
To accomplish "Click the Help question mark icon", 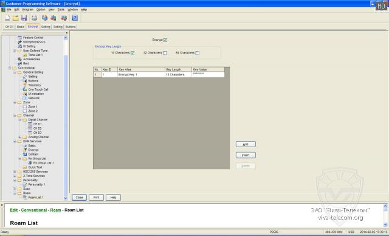I will 75,18.
